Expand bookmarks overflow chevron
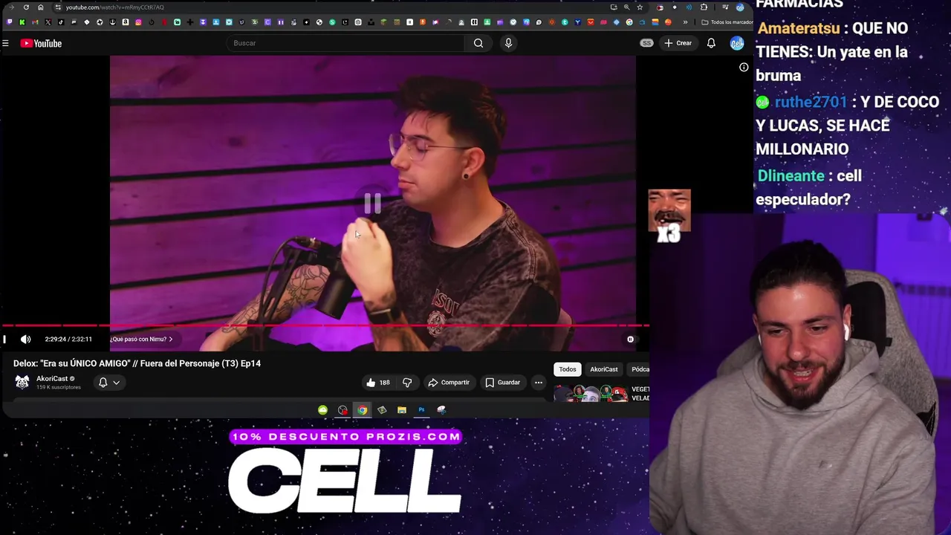 686,22
